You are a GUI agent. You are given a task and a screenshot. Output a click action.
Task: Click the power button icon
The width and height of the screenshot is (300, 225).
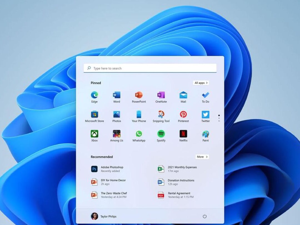click(205, 216)
